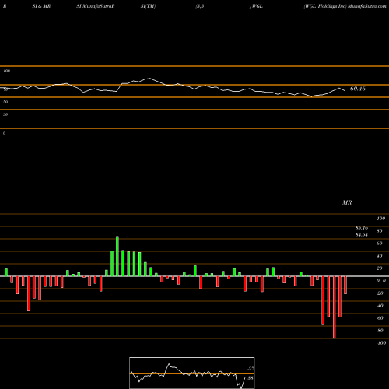The image size is (389, 389).
Task: Click the RSI axis label 30
Action: coord(5,114)
